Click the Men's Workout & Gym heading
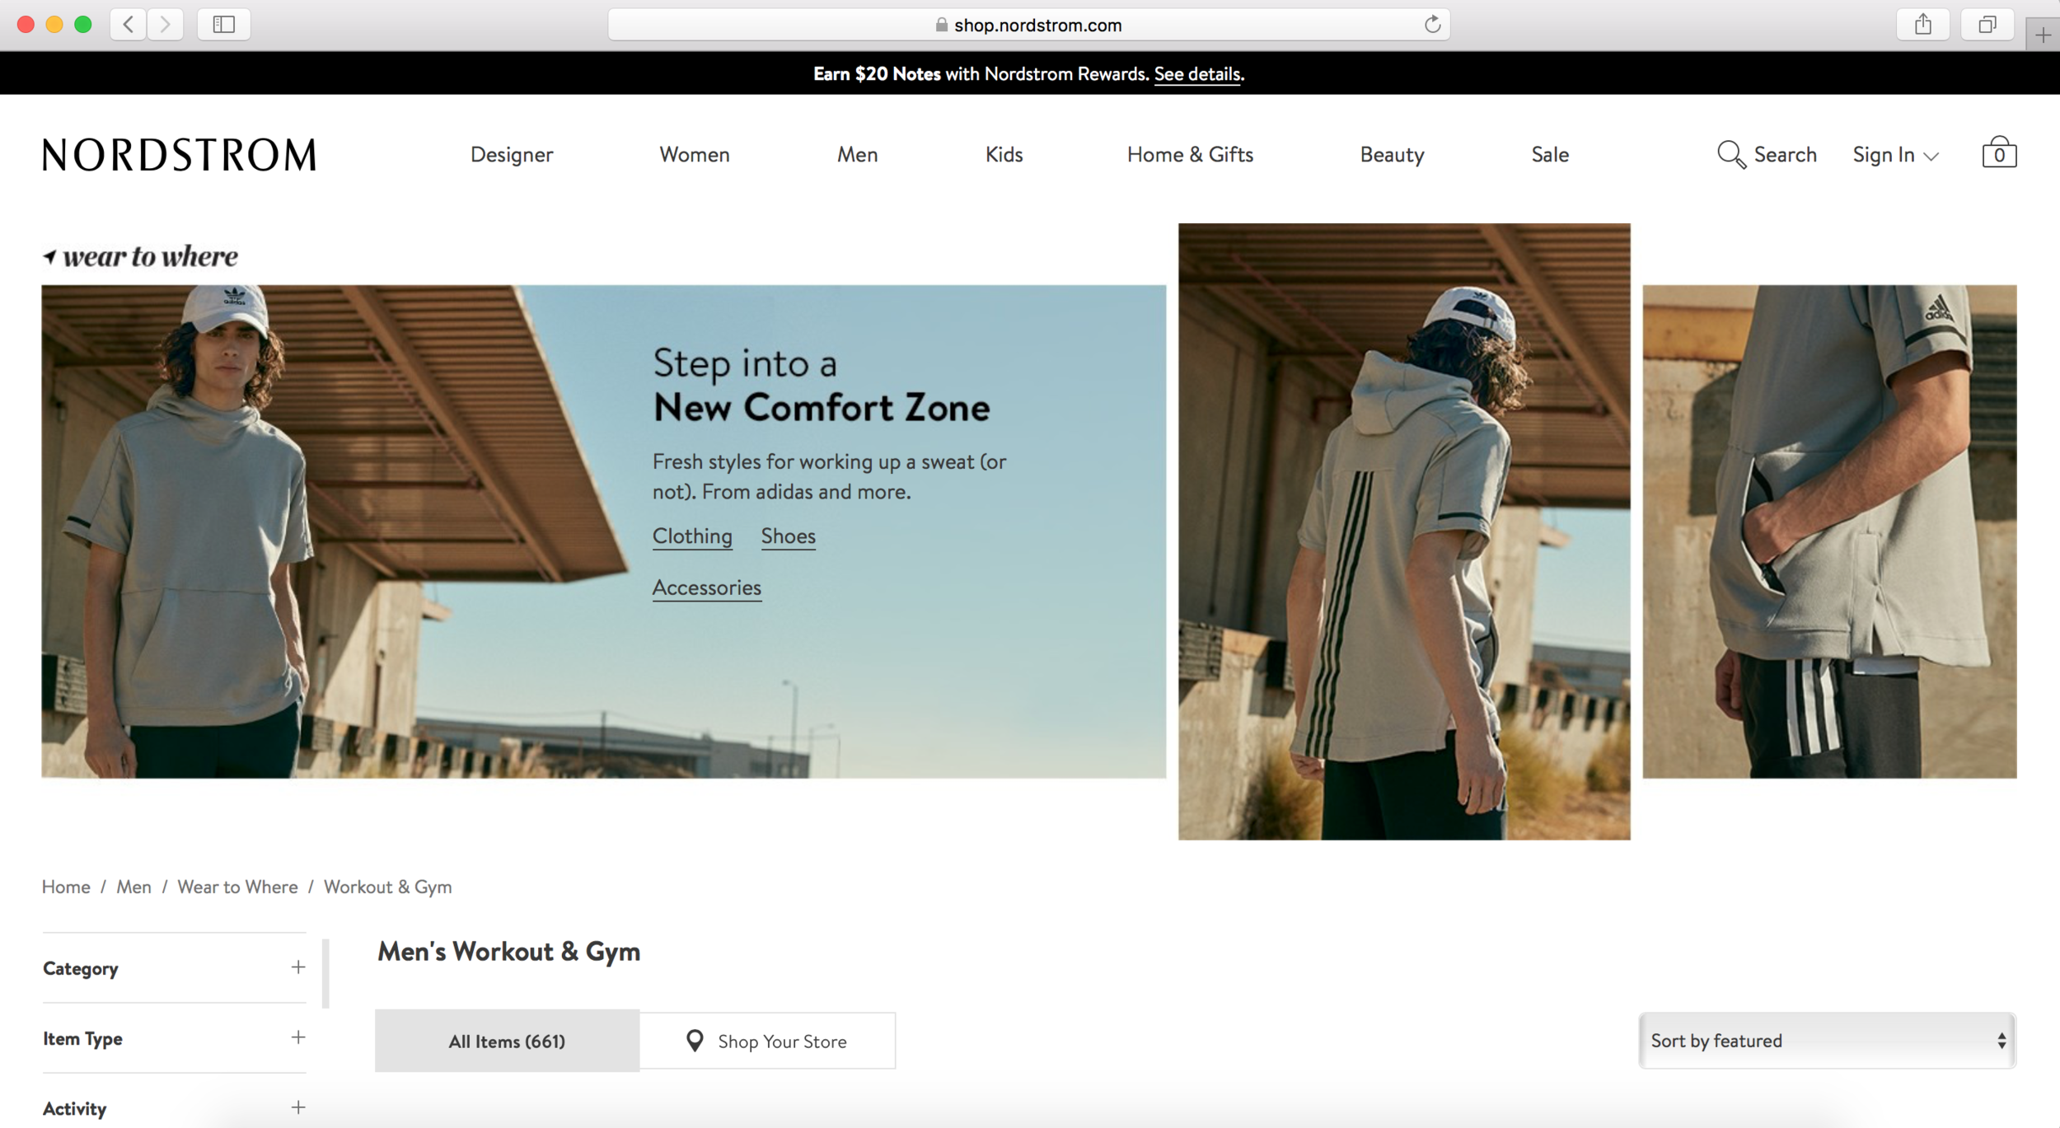The width and height of the screenshot is (2060, 1128). pyautogui.click(x=508, y=952)
